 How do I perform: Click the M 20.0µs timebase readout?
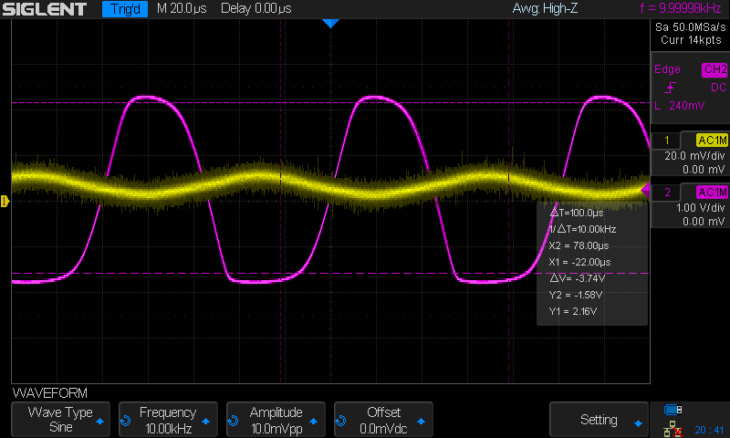[x=182, y=8]
